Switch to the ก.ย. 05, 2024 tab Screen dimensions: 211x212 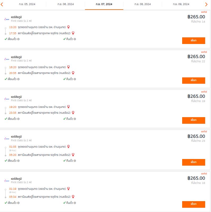(27, 4)
